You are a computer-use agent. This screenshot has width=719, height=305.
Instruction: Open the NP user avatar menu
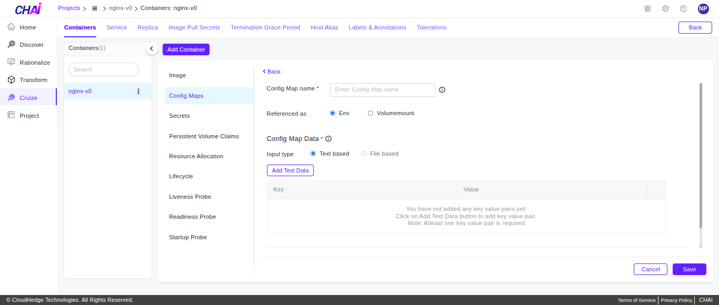(703, 8)
